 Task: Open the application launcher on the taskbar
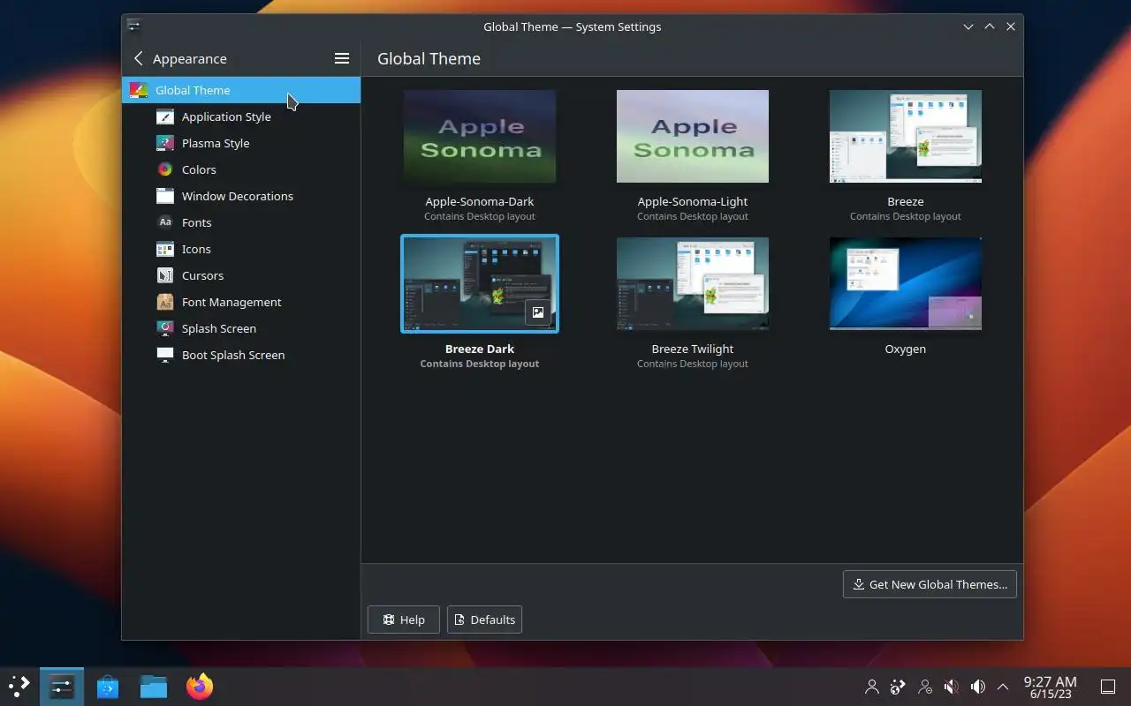click(19, 687)
